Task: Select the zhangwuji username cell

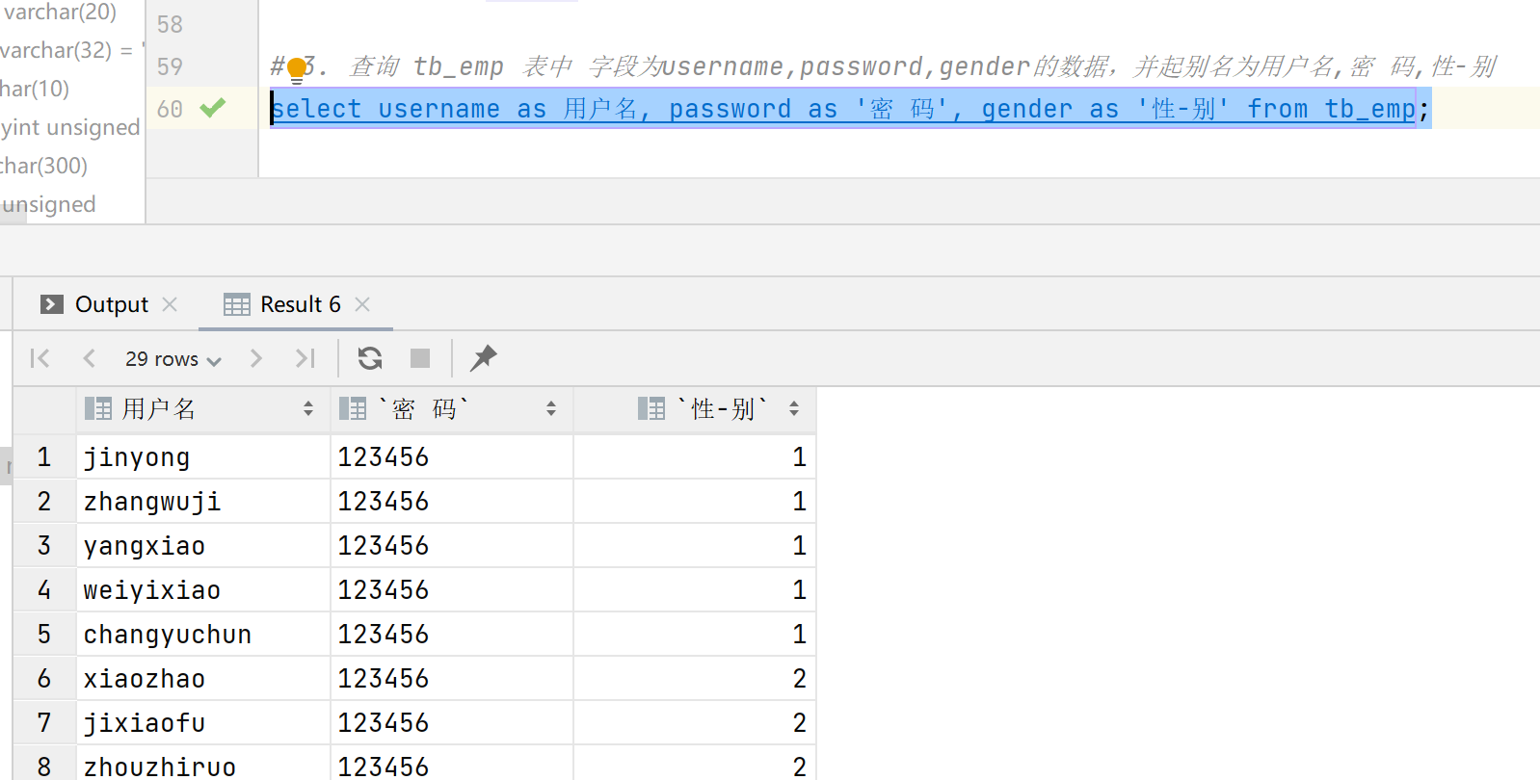Action: coord(203,502)
